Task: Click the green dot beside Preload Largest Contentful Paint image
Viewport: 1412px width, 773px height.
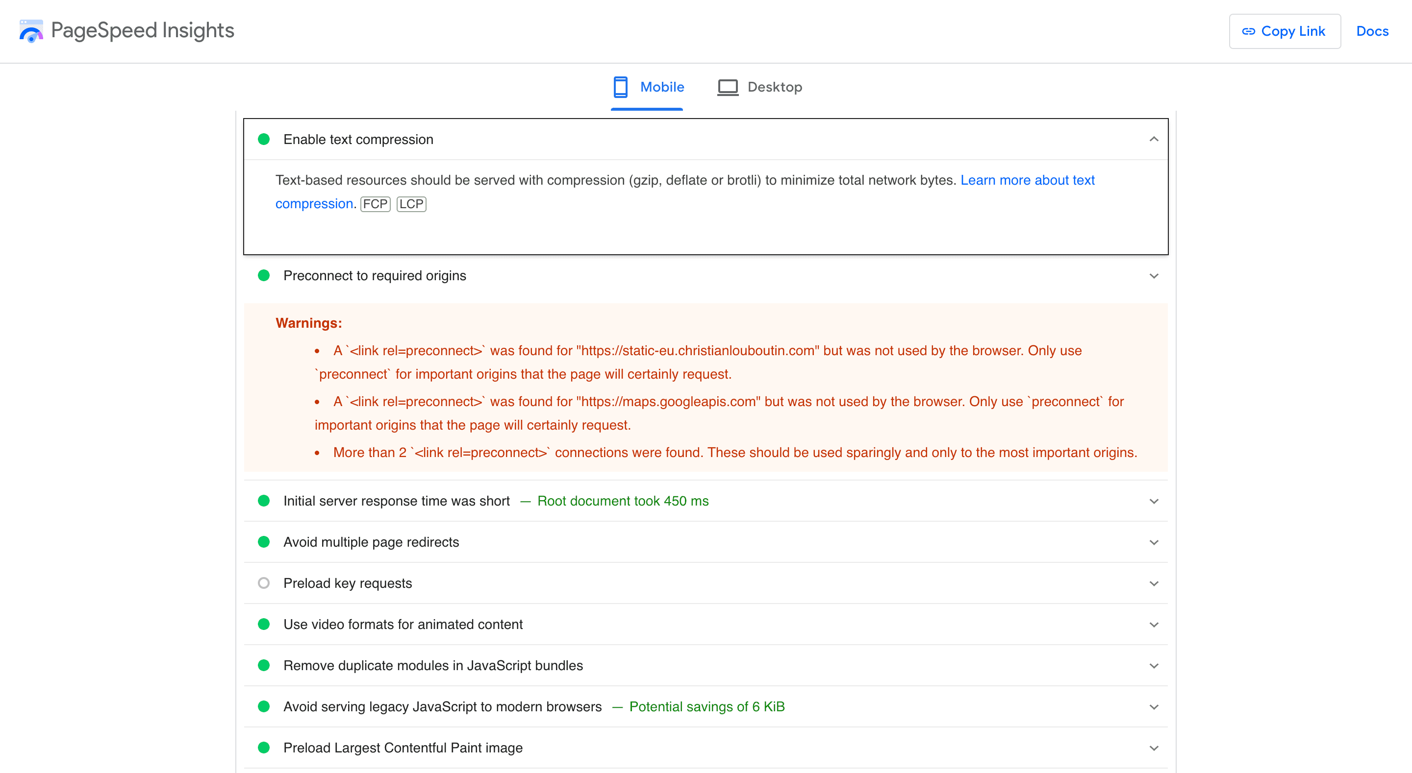Action: pos(264,747)
